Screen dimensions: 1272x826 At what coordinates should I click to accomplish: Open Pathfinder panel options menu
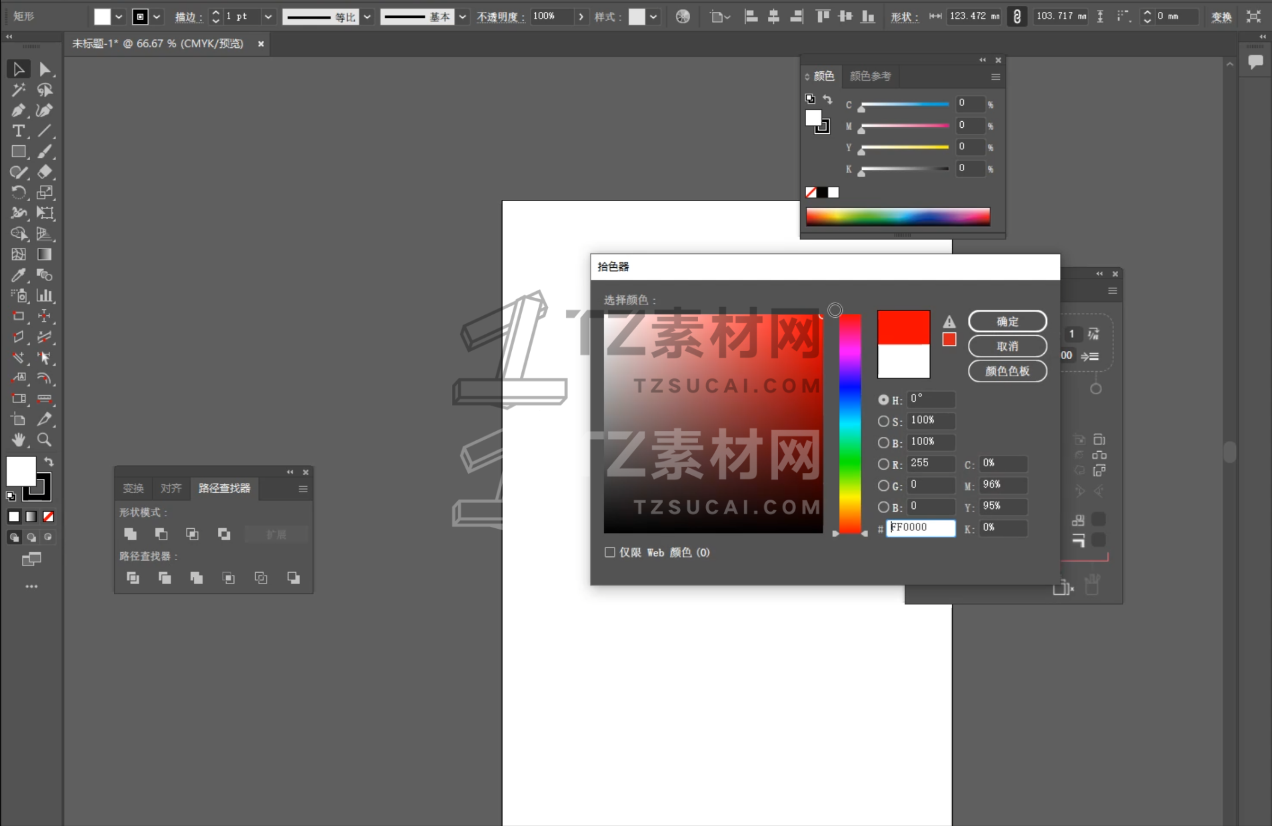[303, 489]
